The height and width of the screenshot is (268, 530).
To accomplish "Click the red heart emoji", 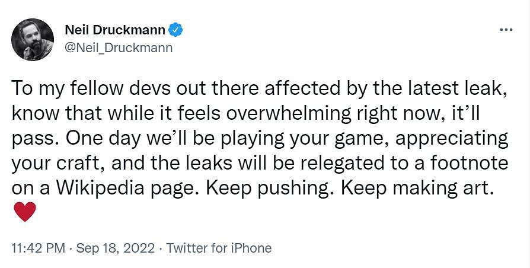I will pos(25,212).
